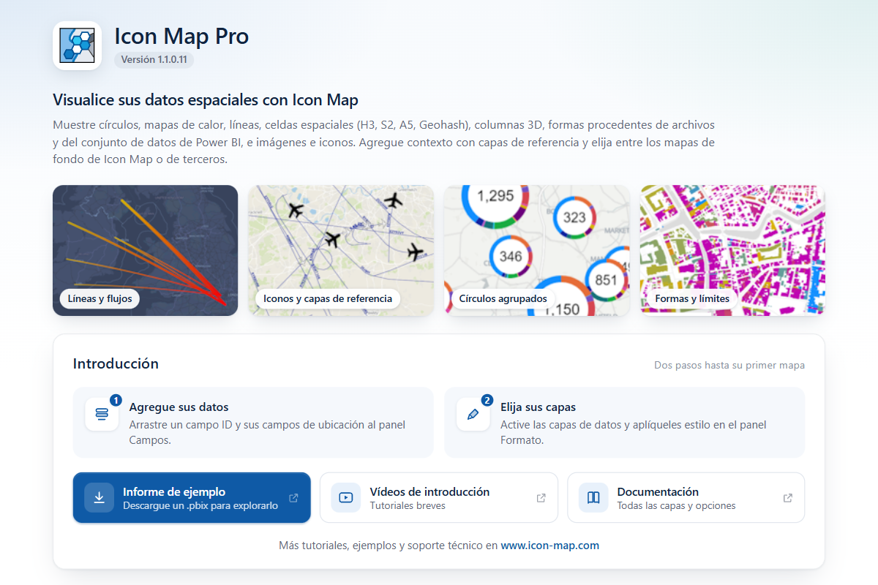
Task: Click the Formas y límites label pill
Action: (692, 298)
